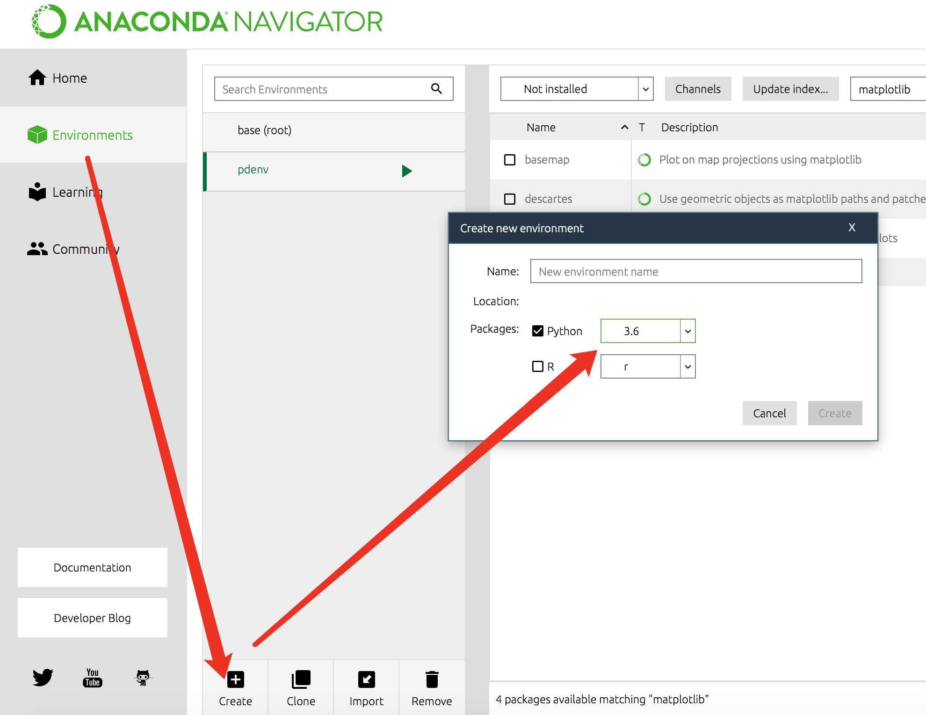This screenshot has width=926, height=715.
Task: Click the Clone environment icon
Action: (301, 679)
